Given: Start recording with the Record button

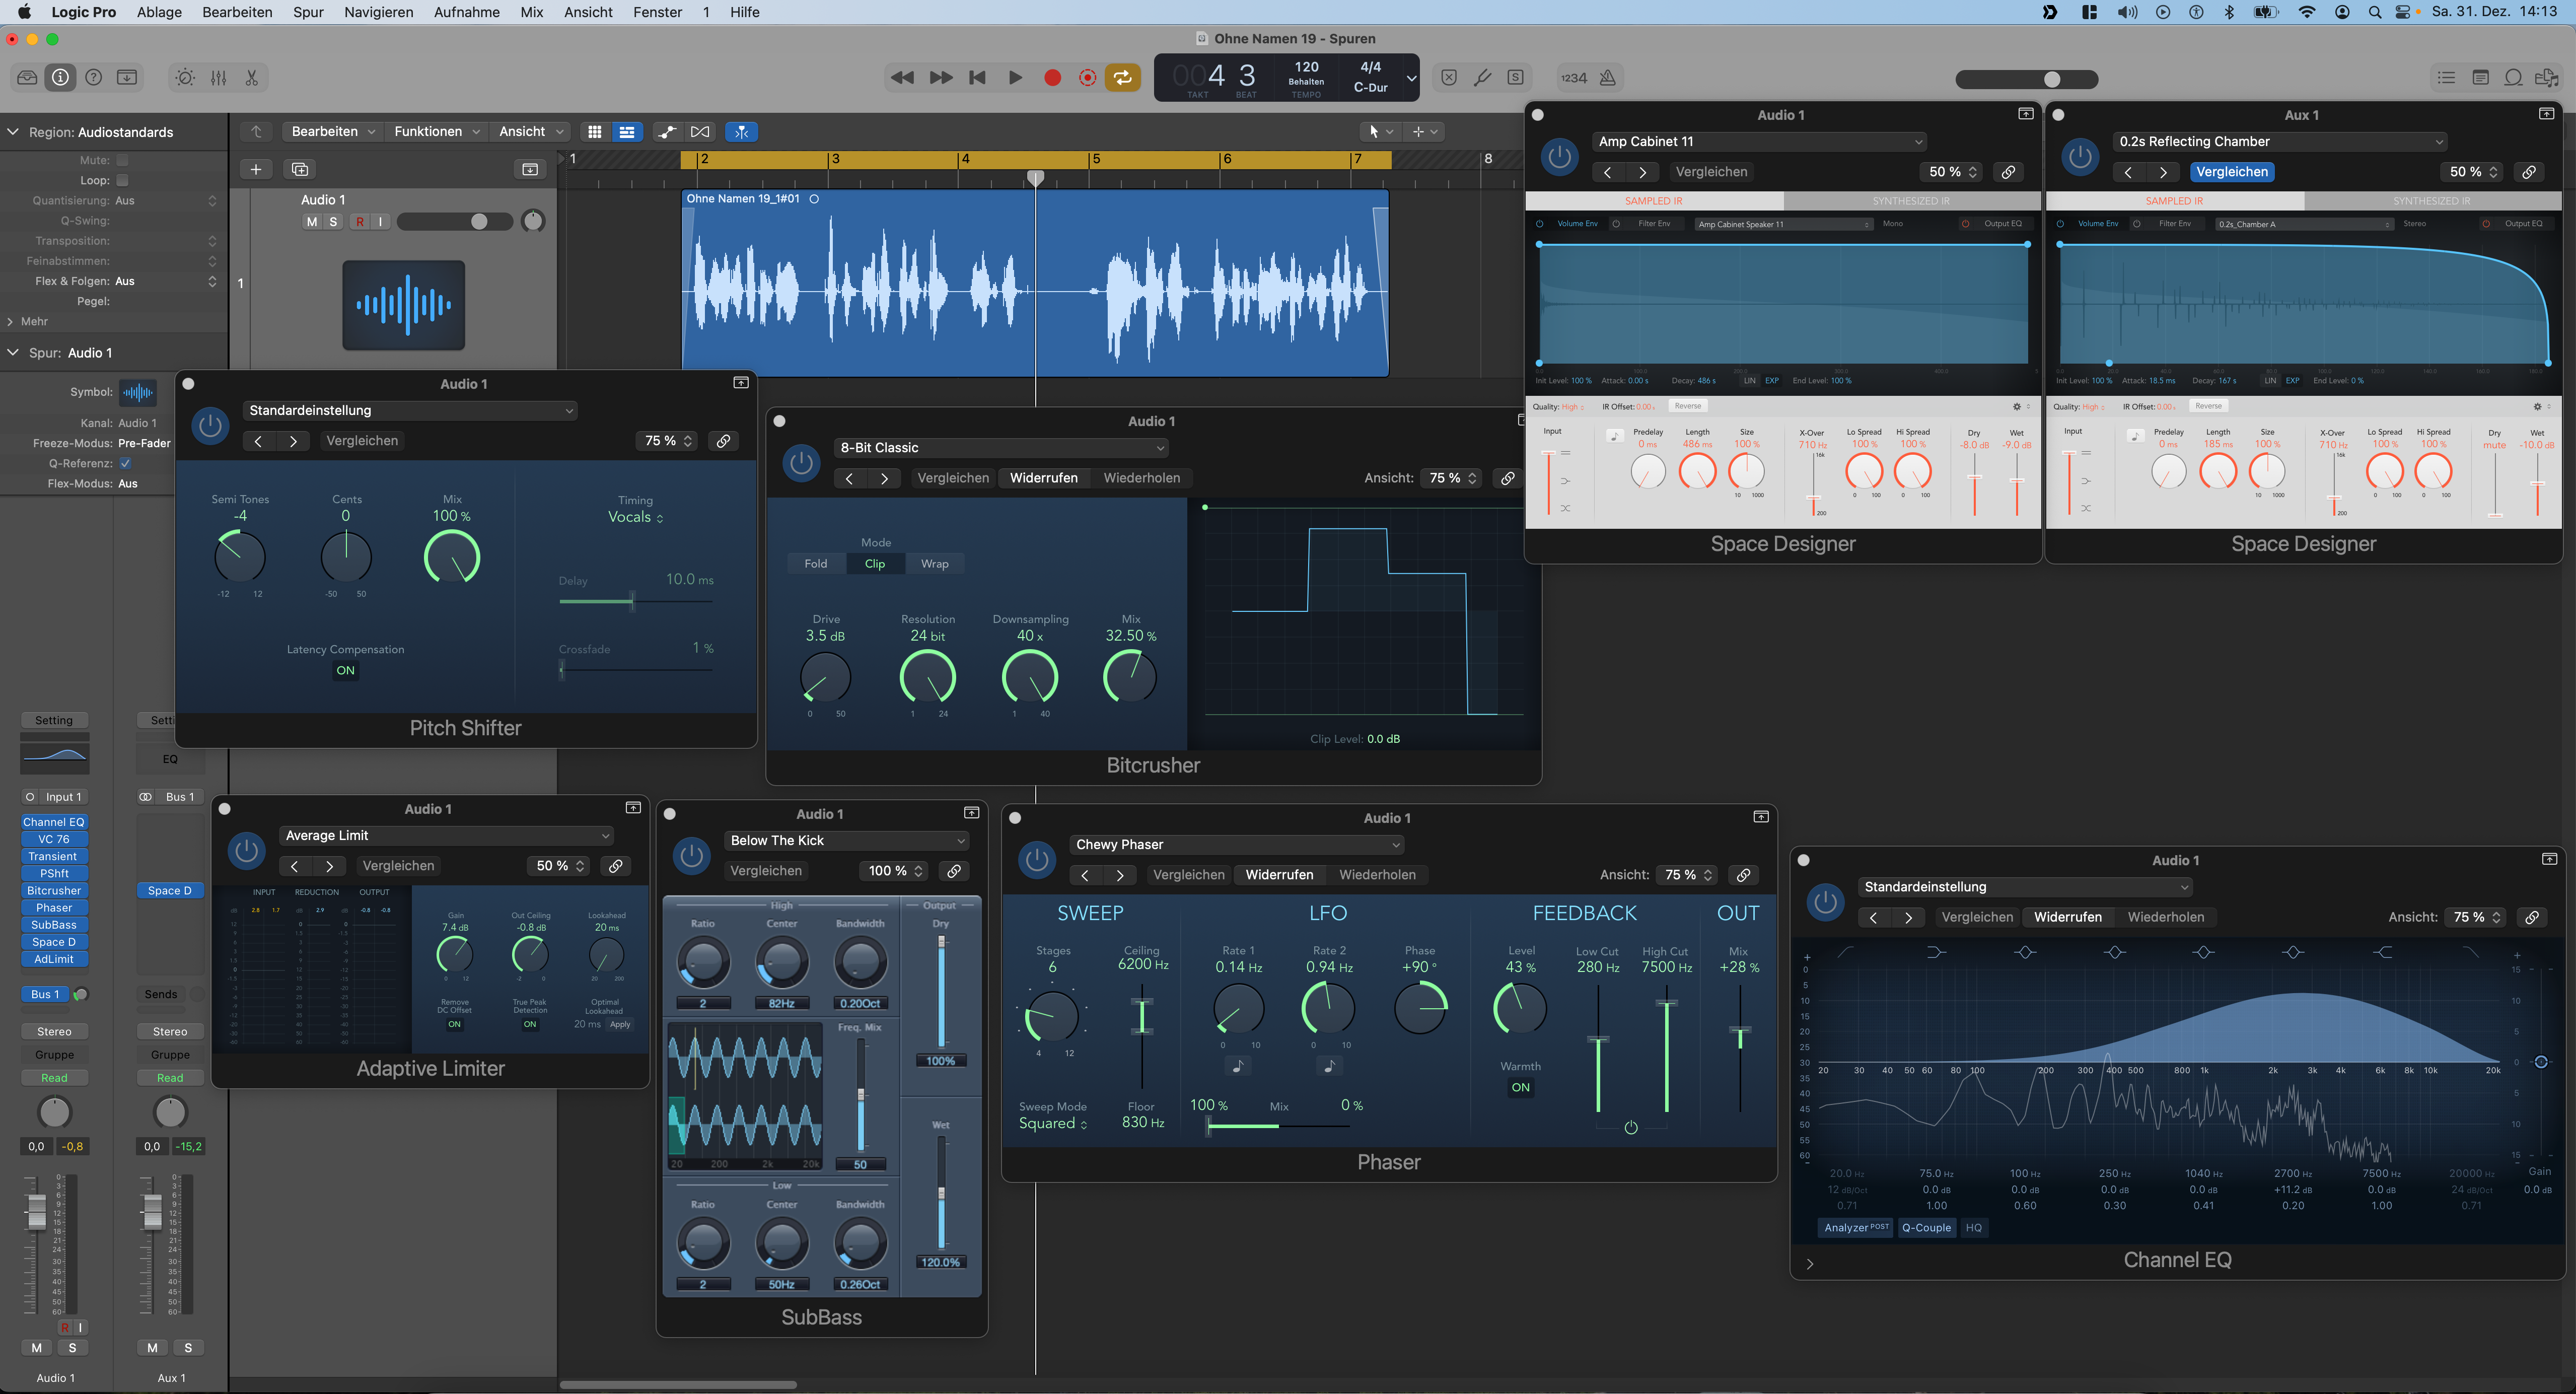Looking at the screenshot, I should point(1052,77).
